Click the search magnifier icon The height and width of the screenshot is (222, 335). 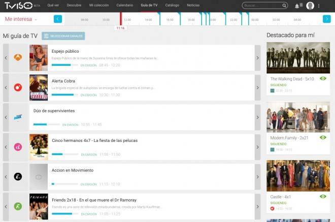coord(284,6)
